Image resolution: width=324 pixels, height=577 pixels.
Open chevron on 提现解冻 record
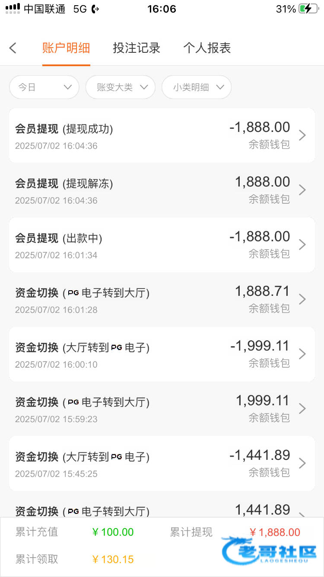pyautogui.click(x=302, y=190)
